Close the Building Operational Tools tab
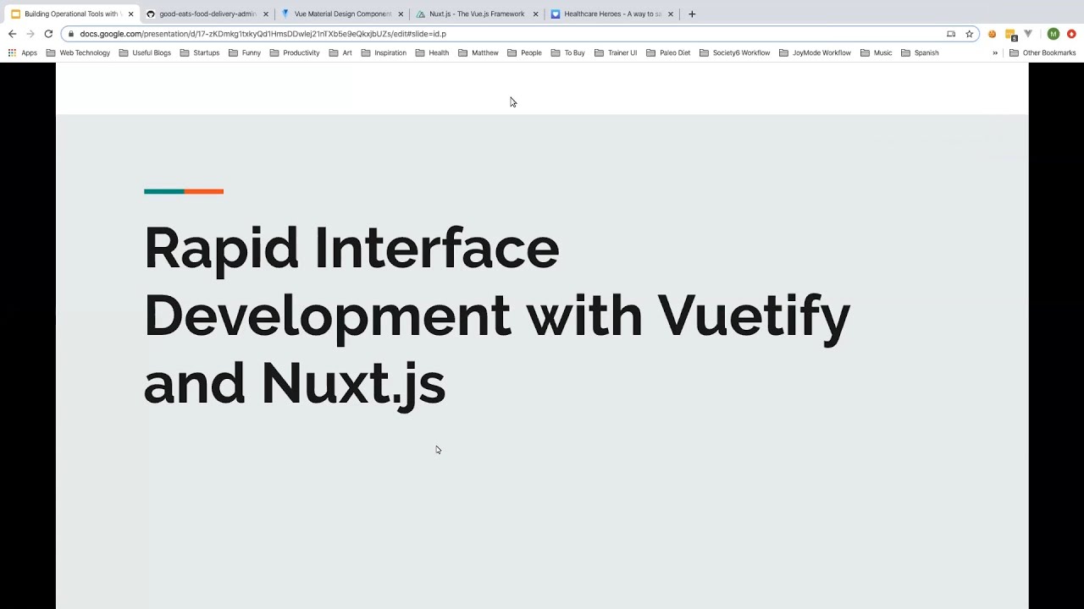 tap(130, 14)
